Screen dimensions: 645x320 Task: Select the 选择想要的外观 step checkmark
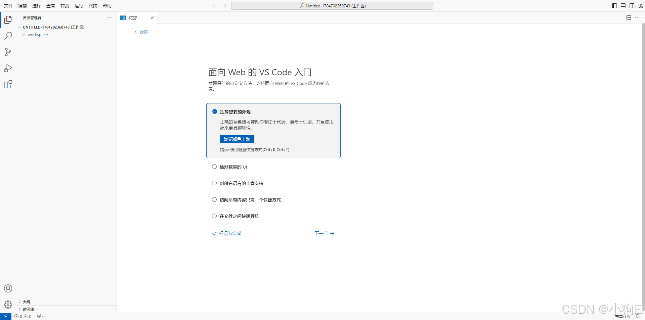(x=215, y=111)
